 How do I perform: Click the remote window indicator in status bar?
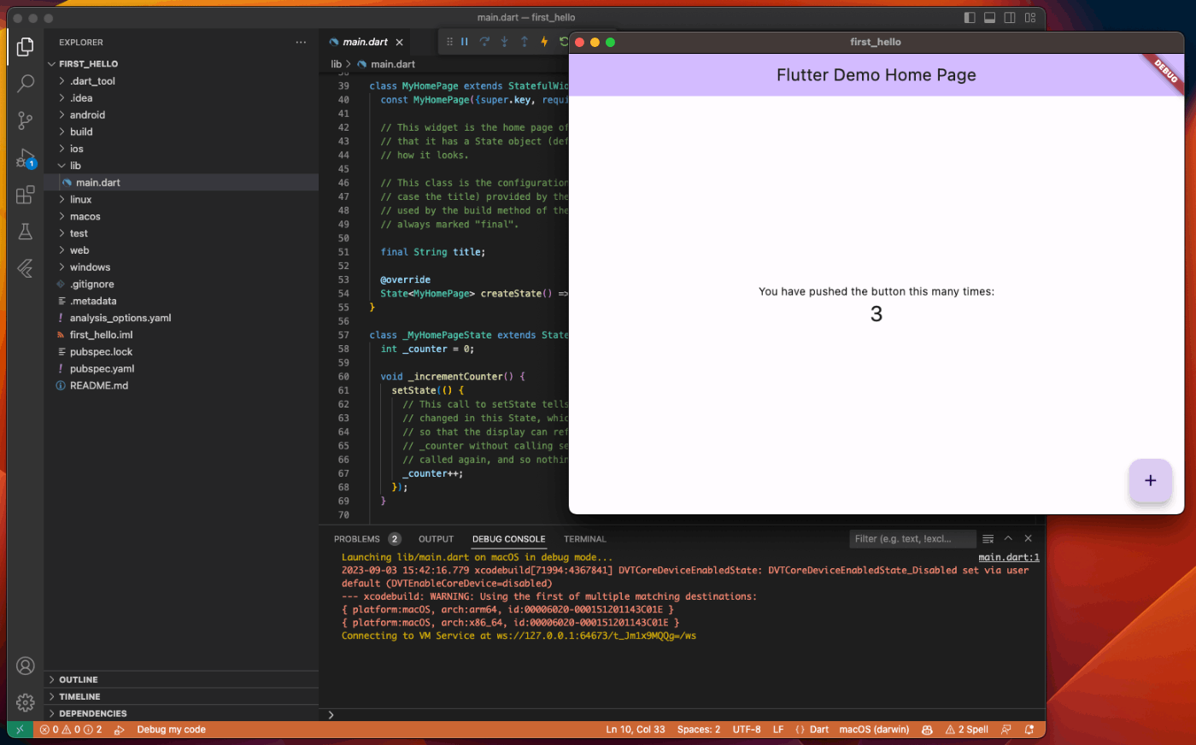(20, 730)
